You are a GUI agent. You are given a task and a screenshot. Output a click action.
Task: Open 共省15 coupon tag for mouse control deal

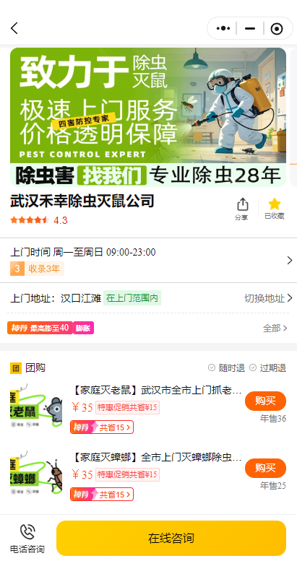tap(102, 427)
